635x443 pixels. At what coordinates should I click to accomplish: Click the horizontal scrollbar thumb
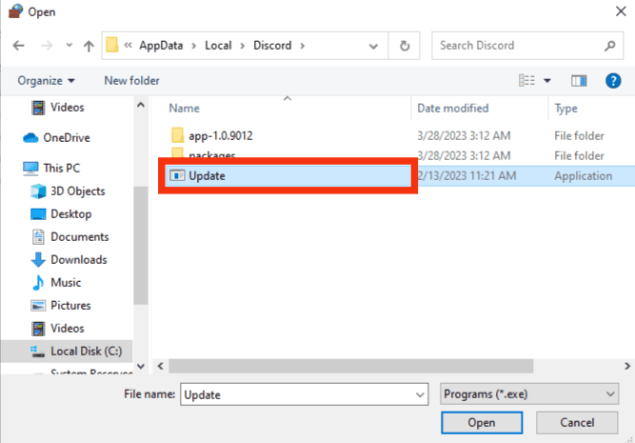(350, 366)
